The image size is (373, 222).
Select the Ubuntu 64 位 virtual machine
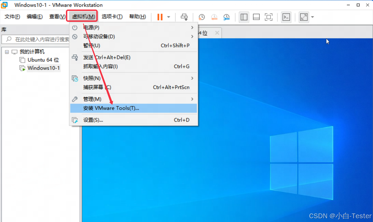point(43,60)
